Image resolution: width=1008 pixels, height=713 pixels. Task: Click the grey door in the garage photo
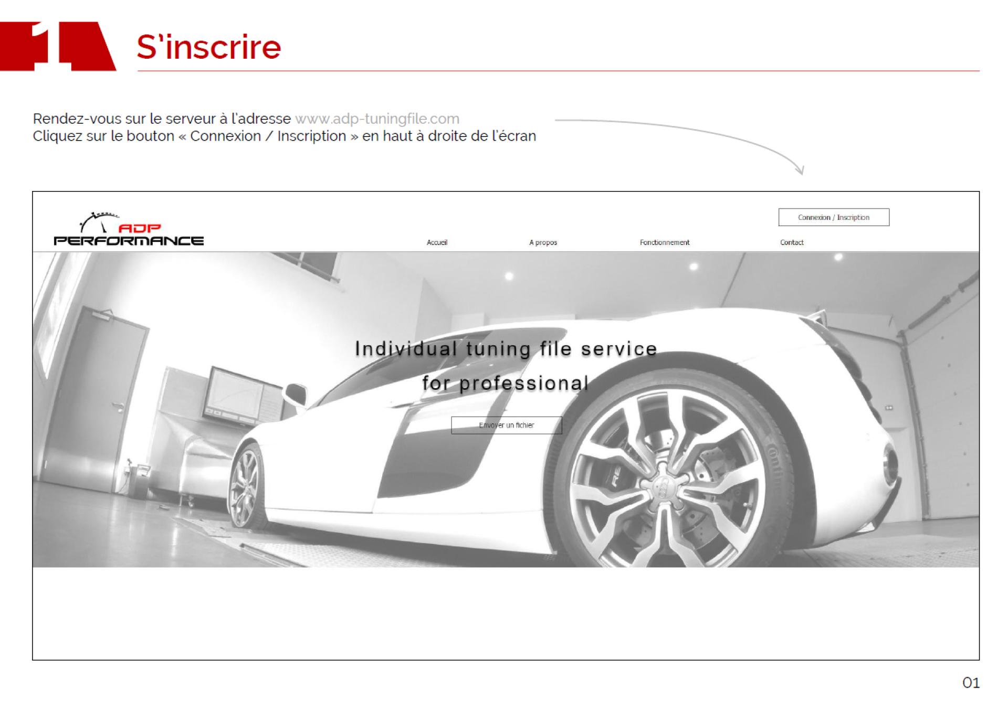pos(96,399)
